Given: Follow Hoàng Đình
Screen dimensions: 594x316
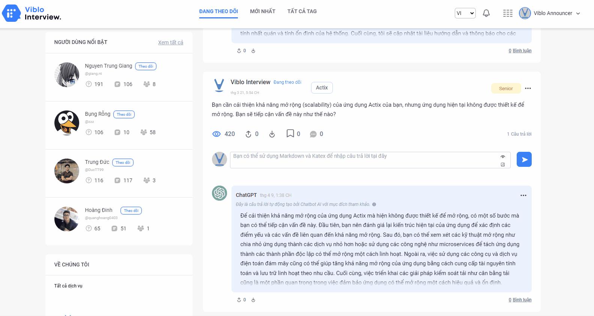Looking at the screenshot, I should tap(131, 211).
